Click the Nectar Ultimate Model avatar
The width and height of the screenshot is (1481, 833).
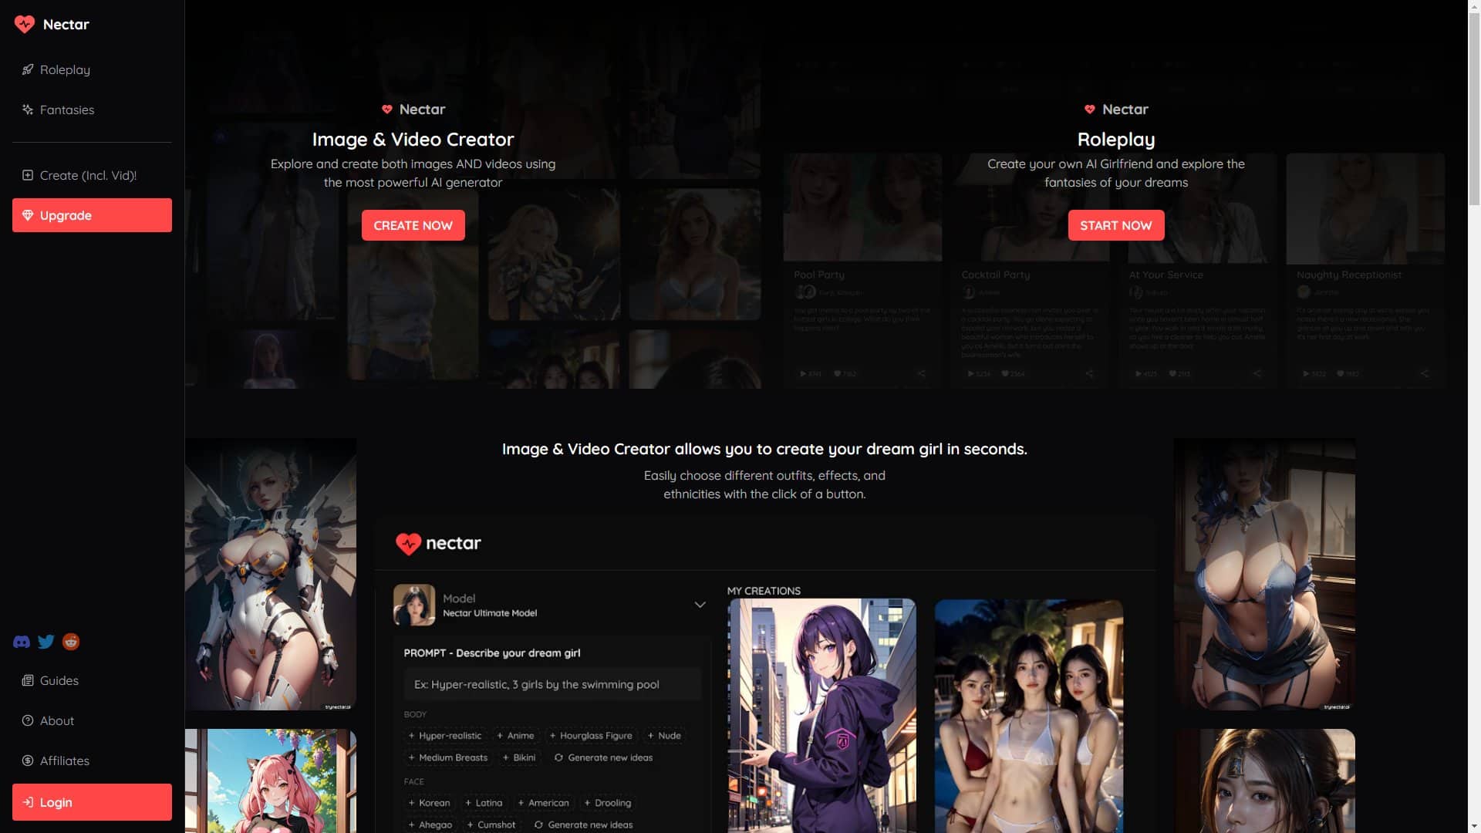(x=414, y=605)
